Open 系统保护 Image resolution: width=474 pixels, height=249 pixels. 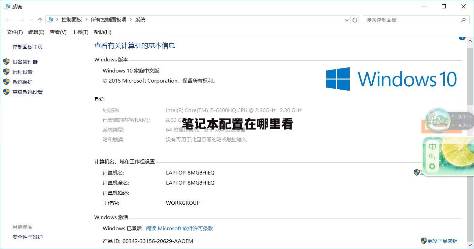tap(23, 82)
